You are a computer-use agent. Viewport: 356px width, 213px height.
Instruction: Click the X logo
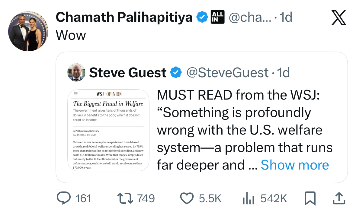coord(338,18)
